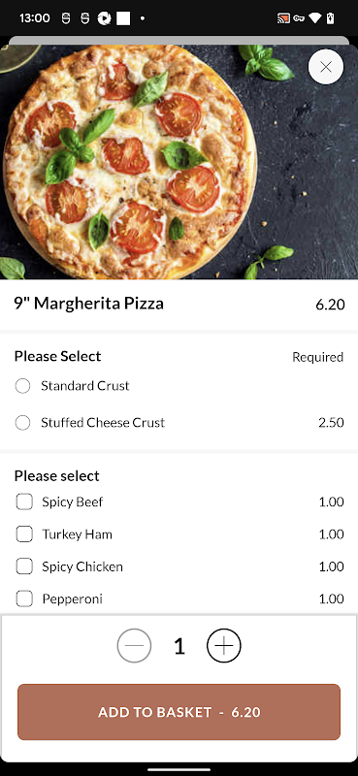The image size is (358, 776).
Task: Tap the battery status icon
Action: [330, 18]
